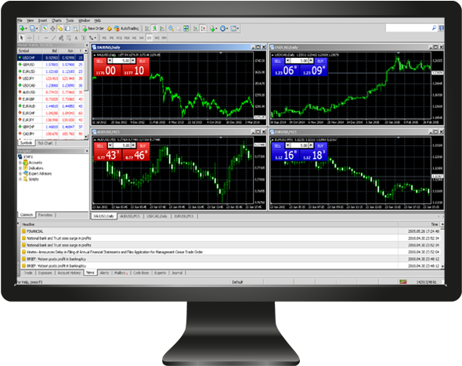Click the blue BUY button on USDCAD chart
Image resolution: width=462 pixels, height=366 pixels.
[x=320, y=61]
